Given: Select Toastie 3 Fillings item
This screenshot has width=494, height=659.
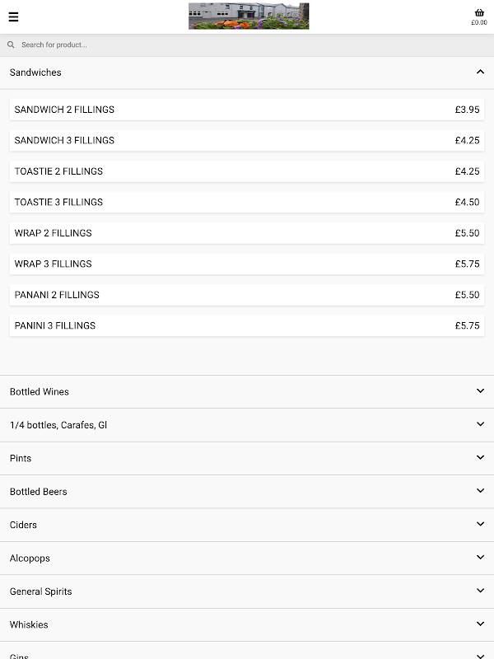Looking at the screenshot, I should [x=246, y=202].
